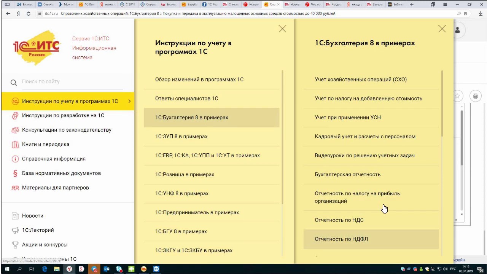Click Windows taskbar search icon
This screenshot has height=274, width=487.
point(19,269)
